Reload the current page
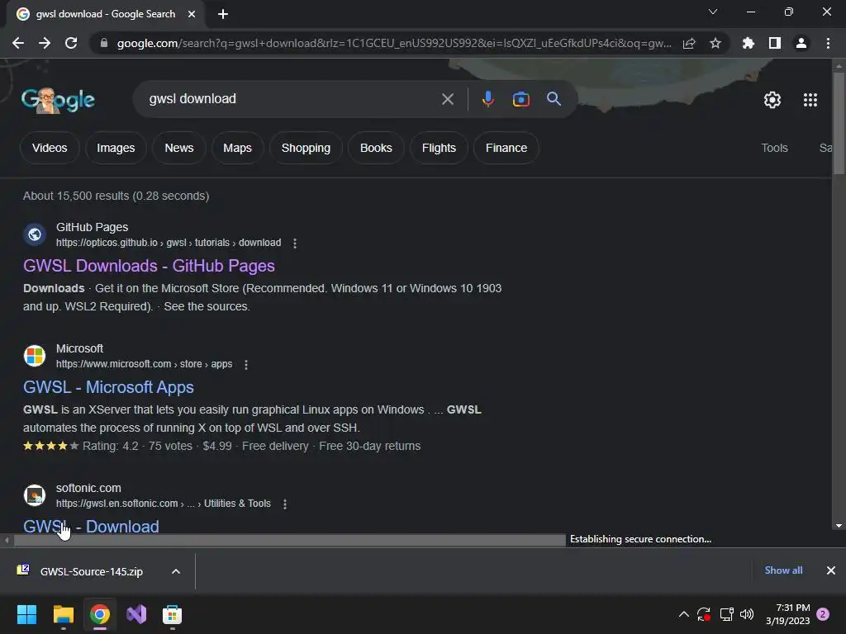 (71, 43)
